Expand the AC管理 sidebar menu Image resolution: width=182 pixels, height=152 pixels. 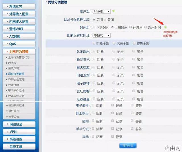click(x=19, y=37)
